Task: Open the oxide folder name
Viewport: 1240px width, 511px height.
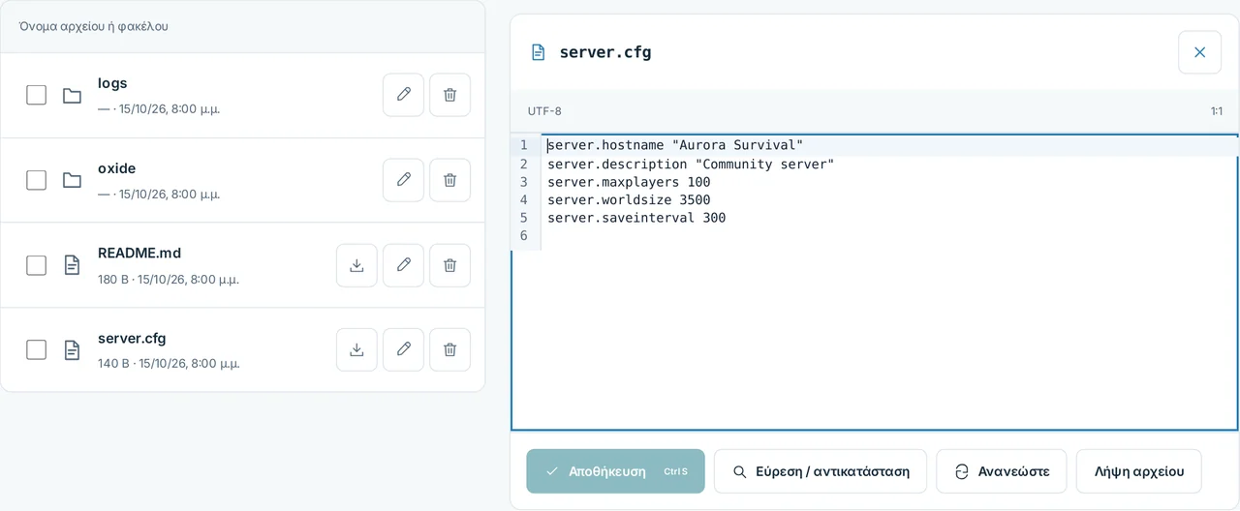Action: coord(116,168)
